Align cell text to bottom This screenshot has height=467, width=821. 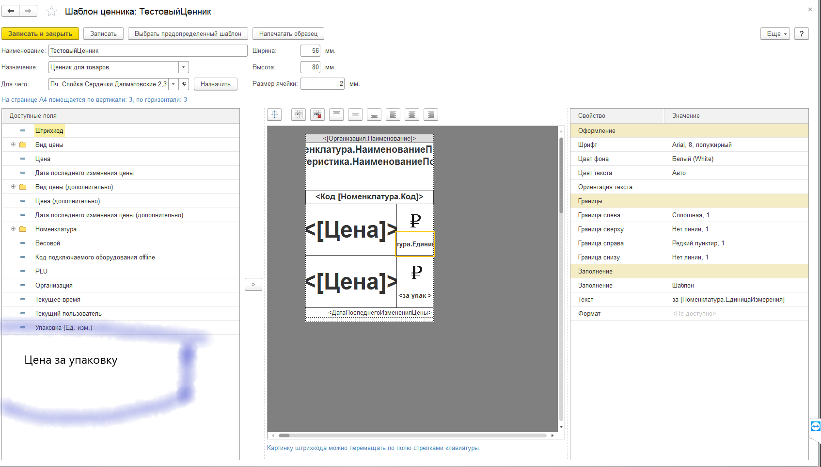[x=374, y=114]
